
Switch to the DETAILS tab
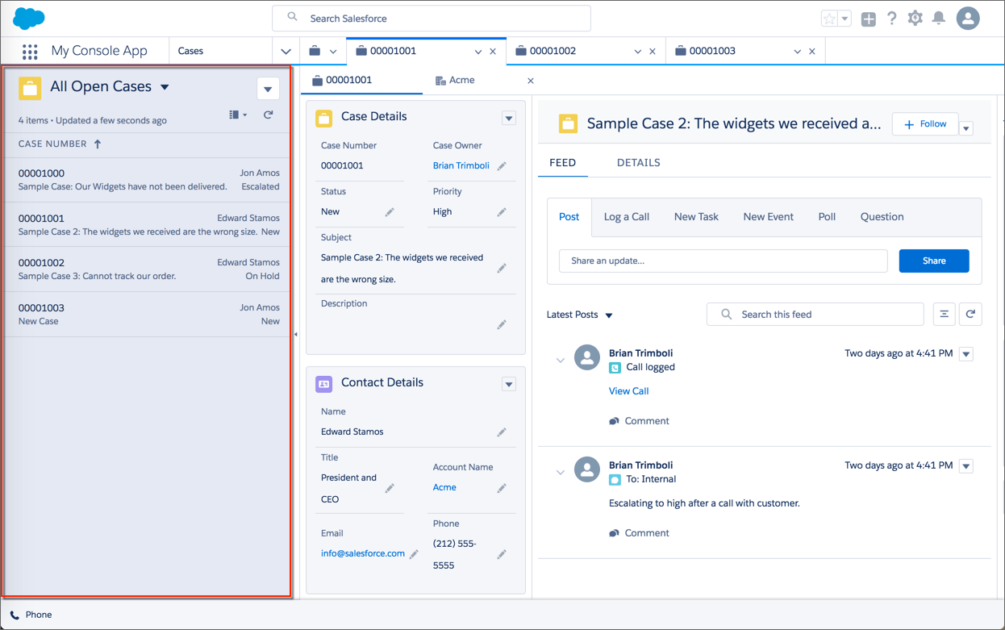(x=638, y=162)
